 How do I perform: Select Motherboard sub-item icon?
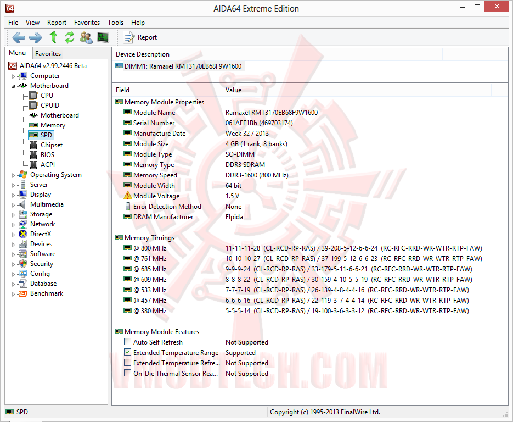[33, 115]
